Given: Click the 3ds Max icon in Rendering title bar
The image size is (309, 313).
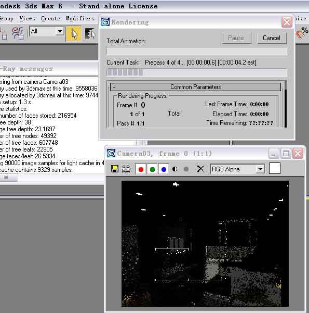Looking at the screenshot, I should point(105,22).
